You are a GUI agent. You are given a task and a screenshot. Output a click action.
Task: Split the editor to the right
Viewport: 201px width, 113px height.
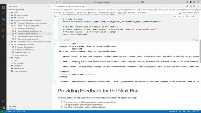(x=194, y=6)
